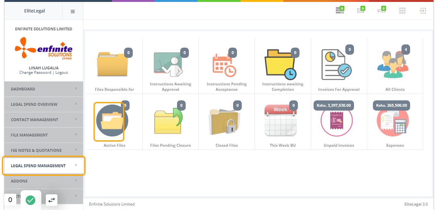Click the Expenses label
This screenshot has height=210, width=438.
(395, 145)
